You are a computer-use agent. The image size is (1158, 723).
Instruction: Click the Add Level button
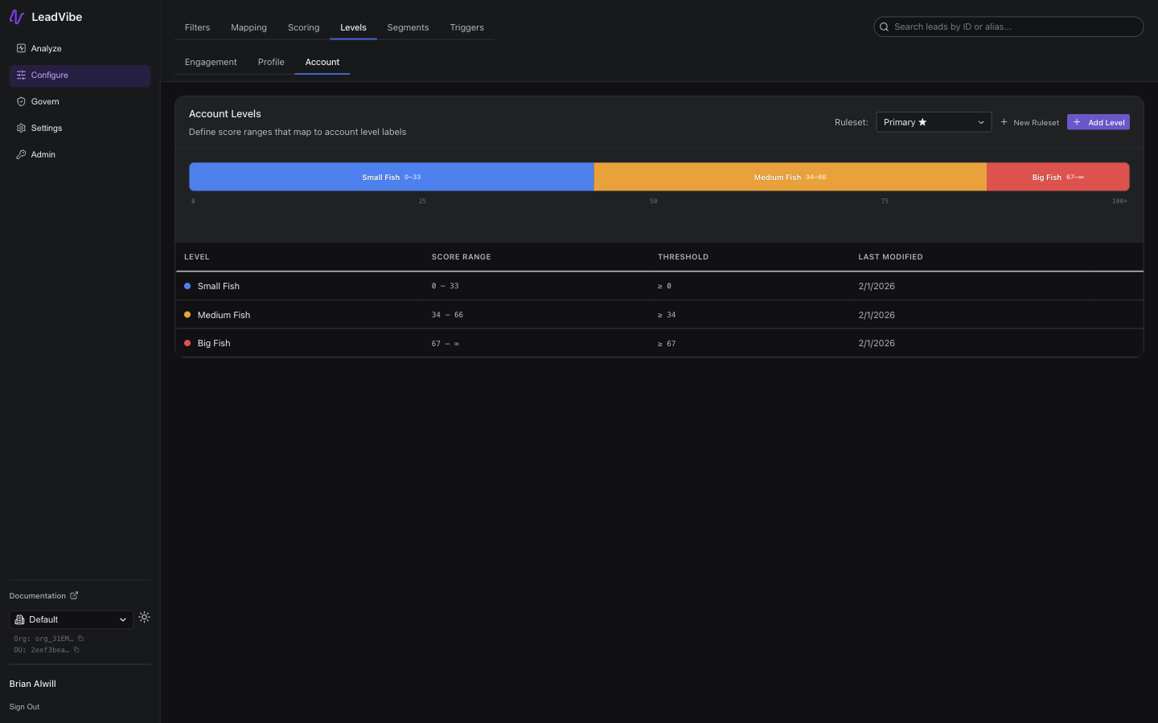[x=1098, y=122]
